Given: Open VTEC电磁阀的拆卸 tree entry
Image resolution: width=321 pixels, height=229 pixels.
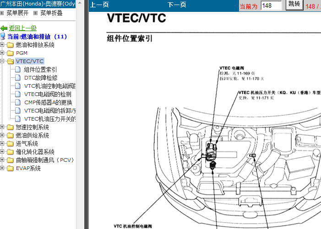Looking at the screenshot, I should [50, 111].
